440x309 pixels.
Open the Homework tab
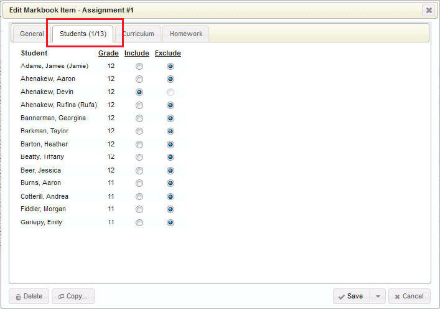[x=186, y=34]
